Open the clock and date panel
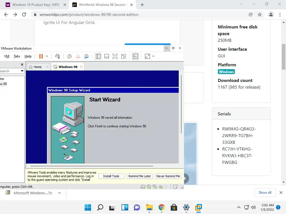Screen dimensions: 286x214 [267, 207]
